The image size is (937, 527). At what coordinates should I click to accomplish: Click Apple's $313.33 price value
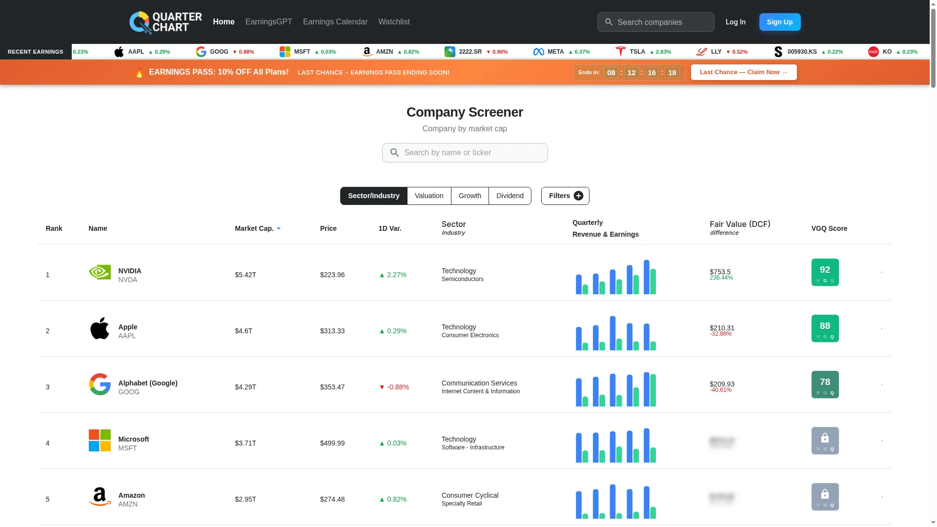(332, 331)
